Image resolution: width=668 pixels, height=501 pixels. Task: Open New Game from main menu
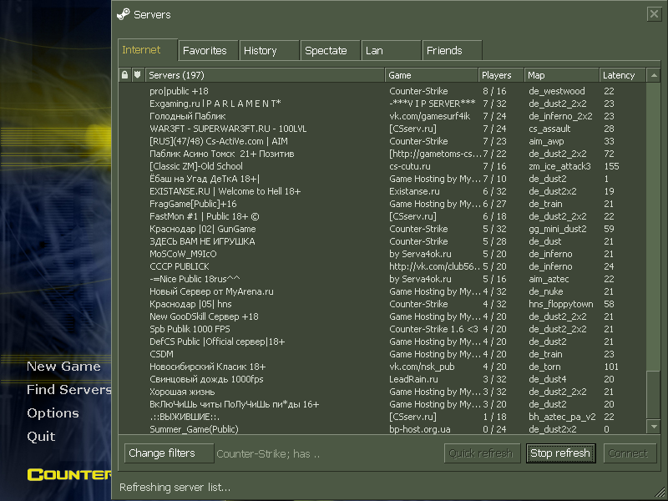[x=63, y=367]
